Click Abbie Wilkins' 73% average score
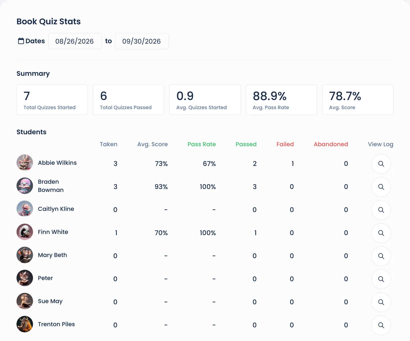The image size is (410, 341). coord(161,164)
